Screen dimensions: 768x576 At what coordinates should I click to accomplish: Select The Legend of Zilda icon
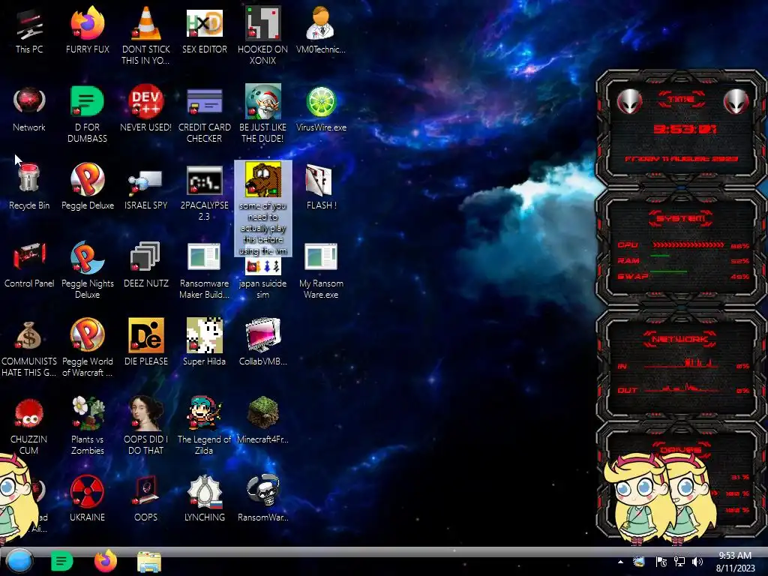pyautogui.click(x=205, y=413)
